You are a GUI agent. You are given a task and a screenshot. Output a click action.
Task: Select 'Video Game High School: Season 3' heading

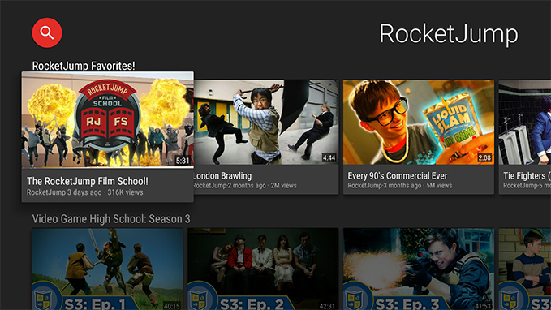111,219
